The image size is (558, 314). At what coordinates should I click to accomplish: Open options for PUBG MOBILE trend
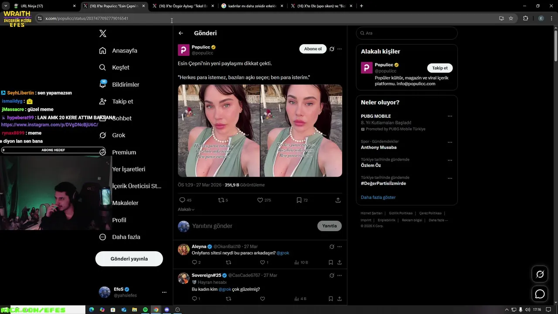coord(450,116)
